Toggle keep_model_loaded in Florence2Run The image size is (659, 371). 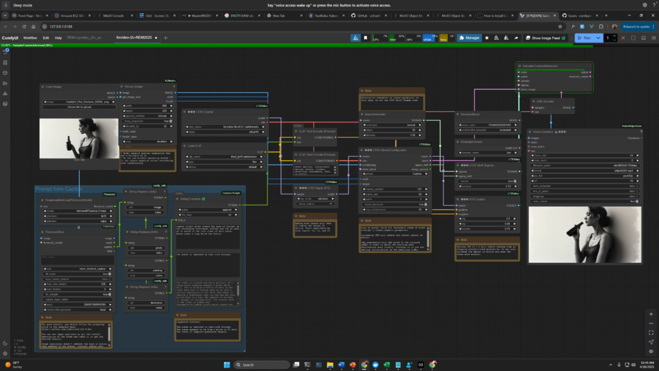coord(78,279)
